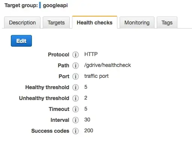
Task: Switch to the Description tab
Action: click(22, 23)
